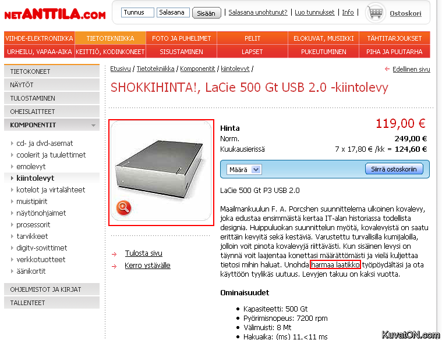Click the back arrow next to Edellinen sivu
The width and height of the screenshot is (442, 340).
coord(387,69)
